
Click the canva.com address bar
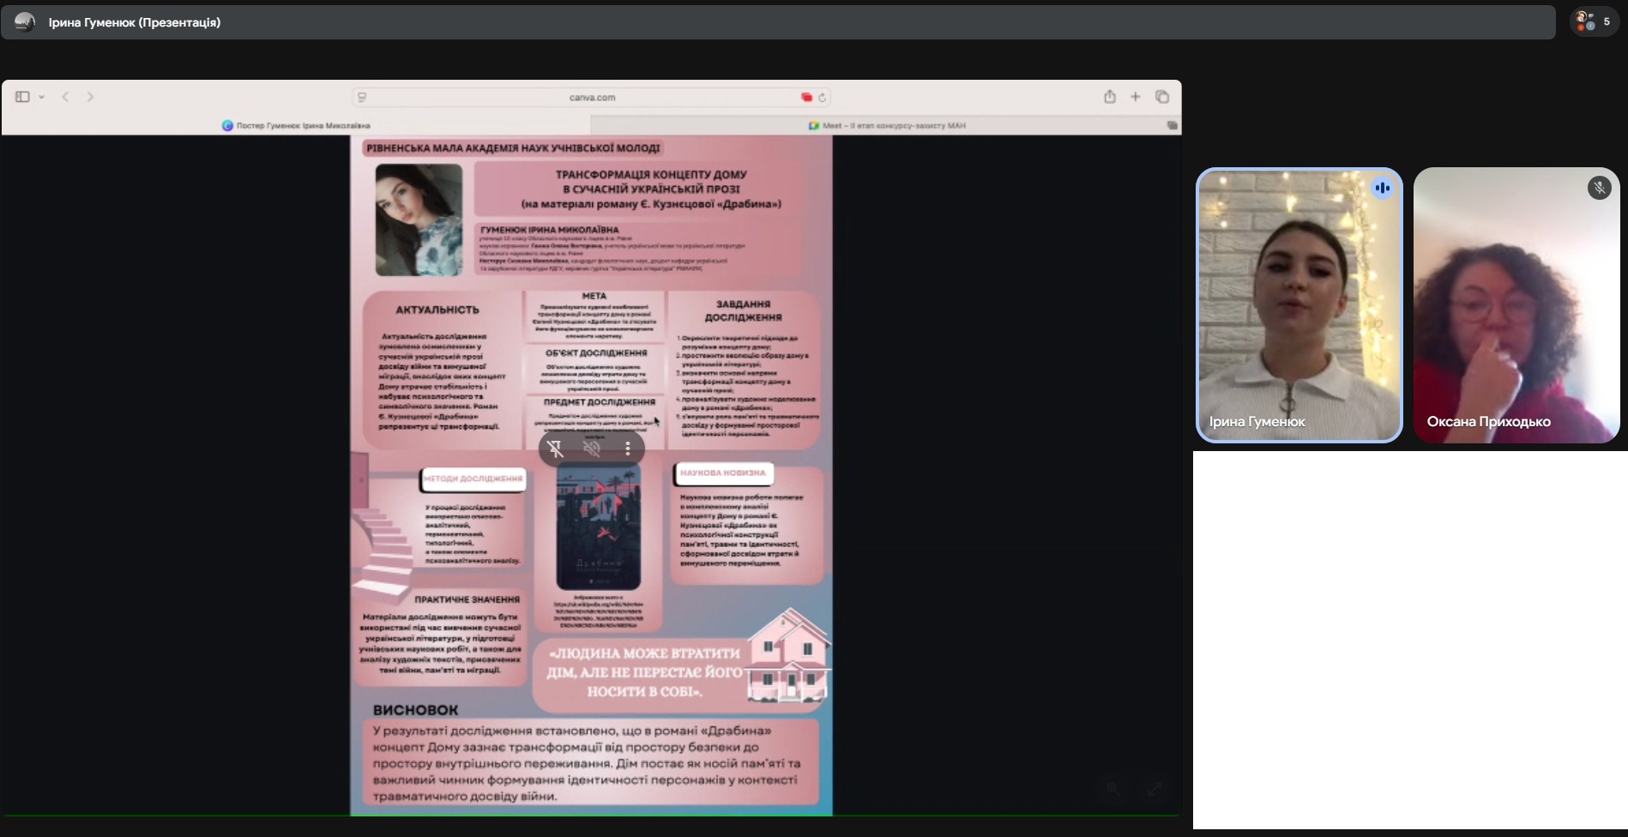pos(592,98)
